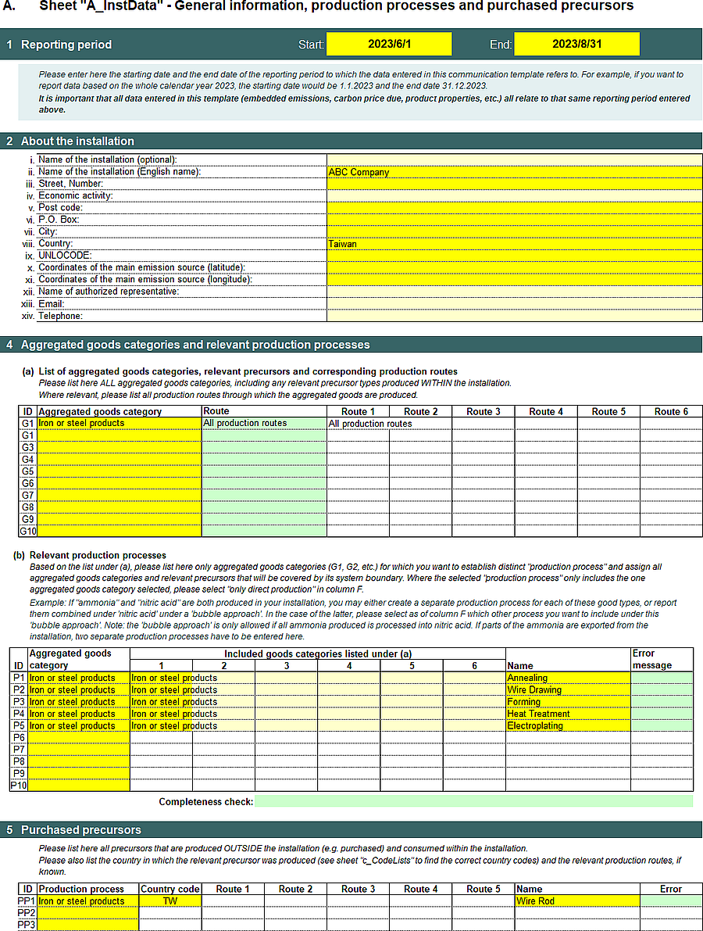Screen dimensions: 703x931
Task: Click the 'Included goods categories listed under (a)' header
Action: coord(318,653)
